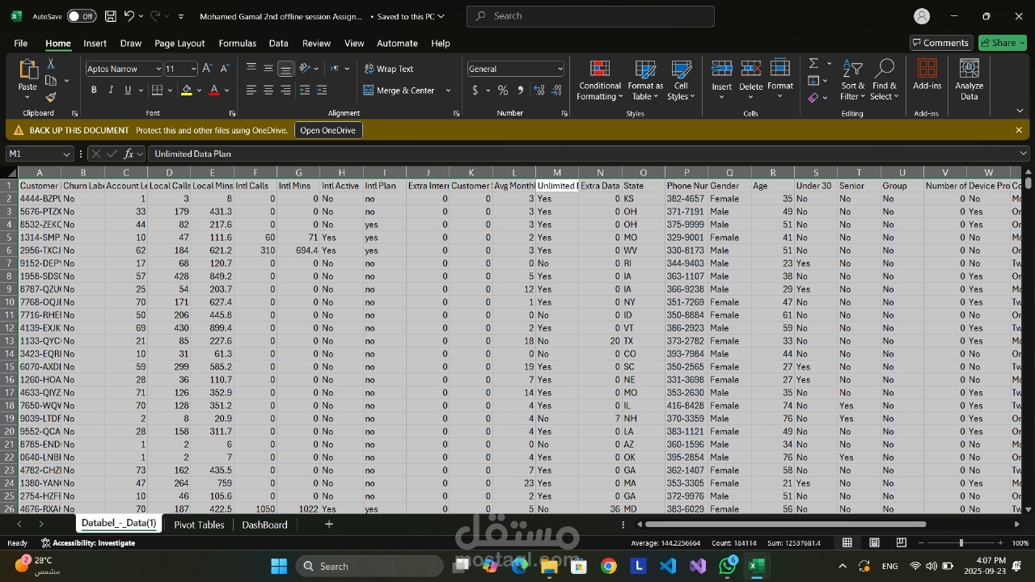Toggle the AutoSave switch
Viewport: 1035px width, 582px height.
[81, 16]
